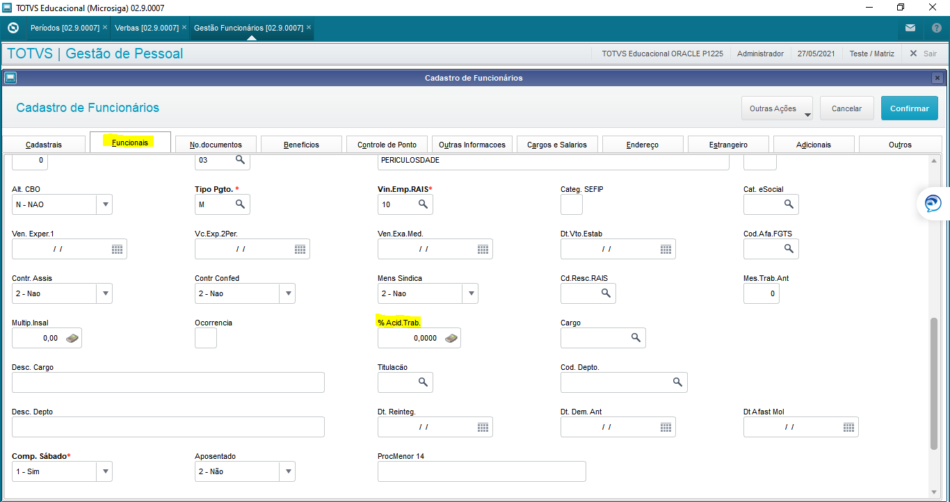Click the Cancelar button
The height and width of the screenshot is (502, 950).
pos(846,108)
